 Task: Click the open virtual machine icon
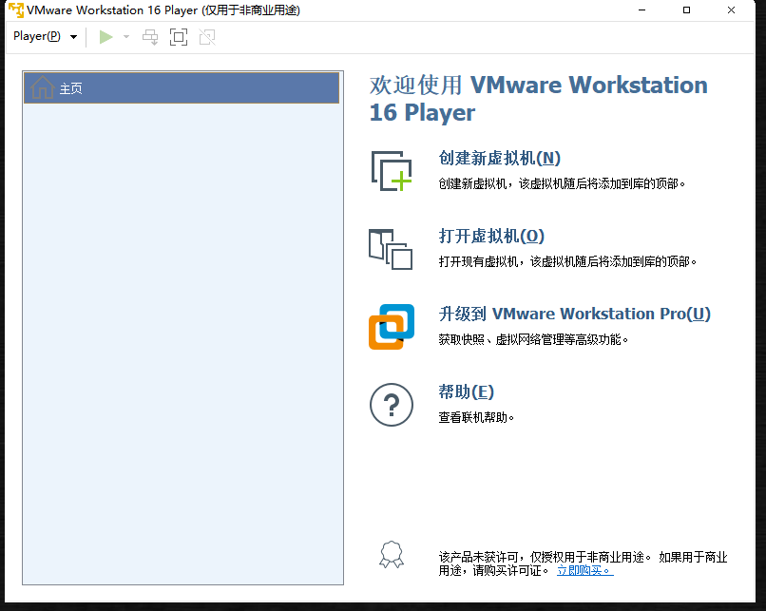[391, 249]
